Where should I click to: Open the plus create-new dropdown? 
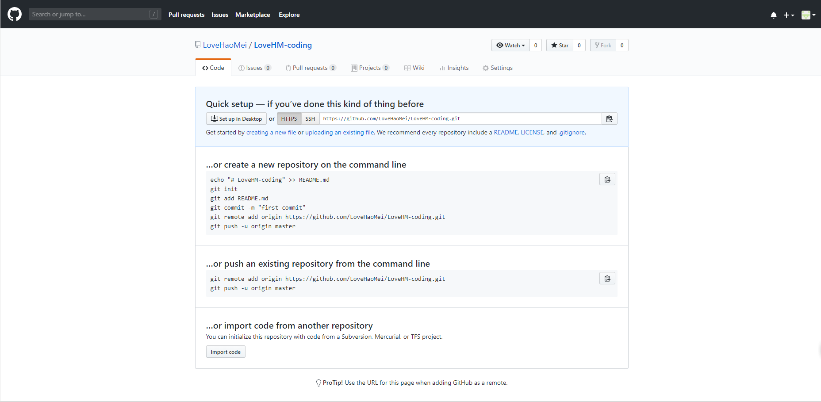pos(789,15)
